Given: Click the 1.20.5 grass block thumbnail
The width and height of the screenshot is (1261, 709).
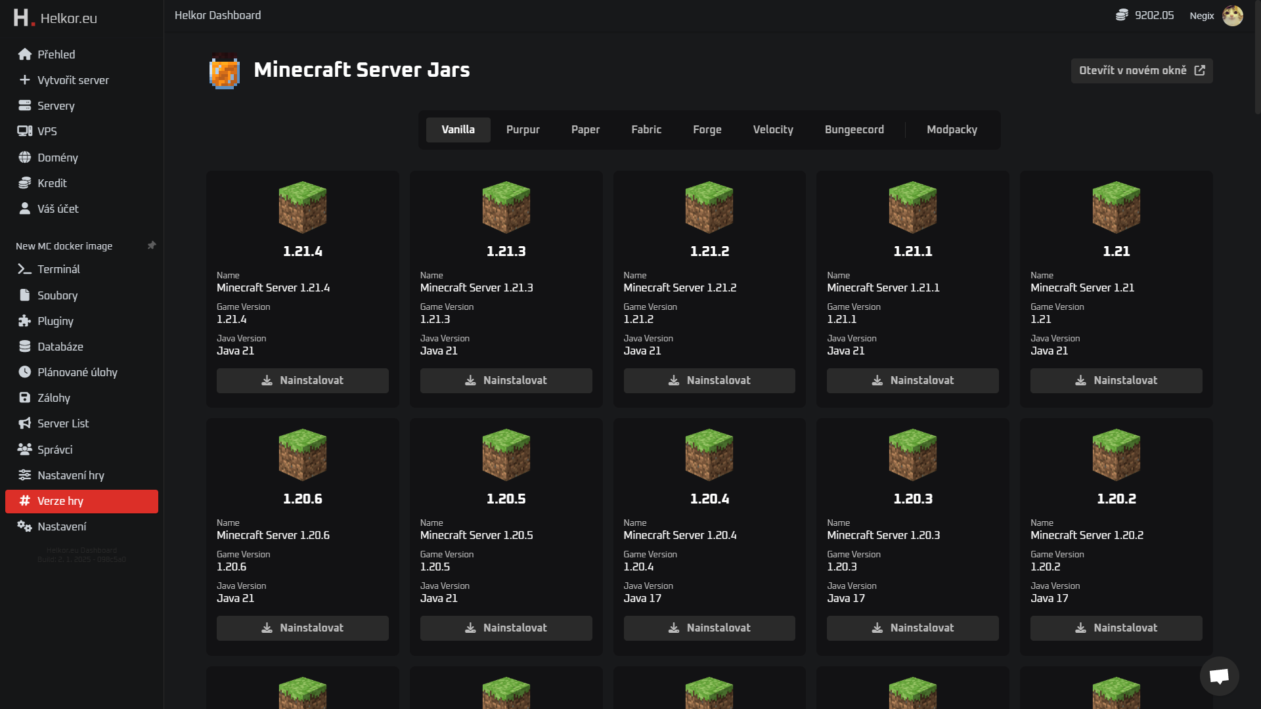Looking at the screenshot, I should [506, 454].
